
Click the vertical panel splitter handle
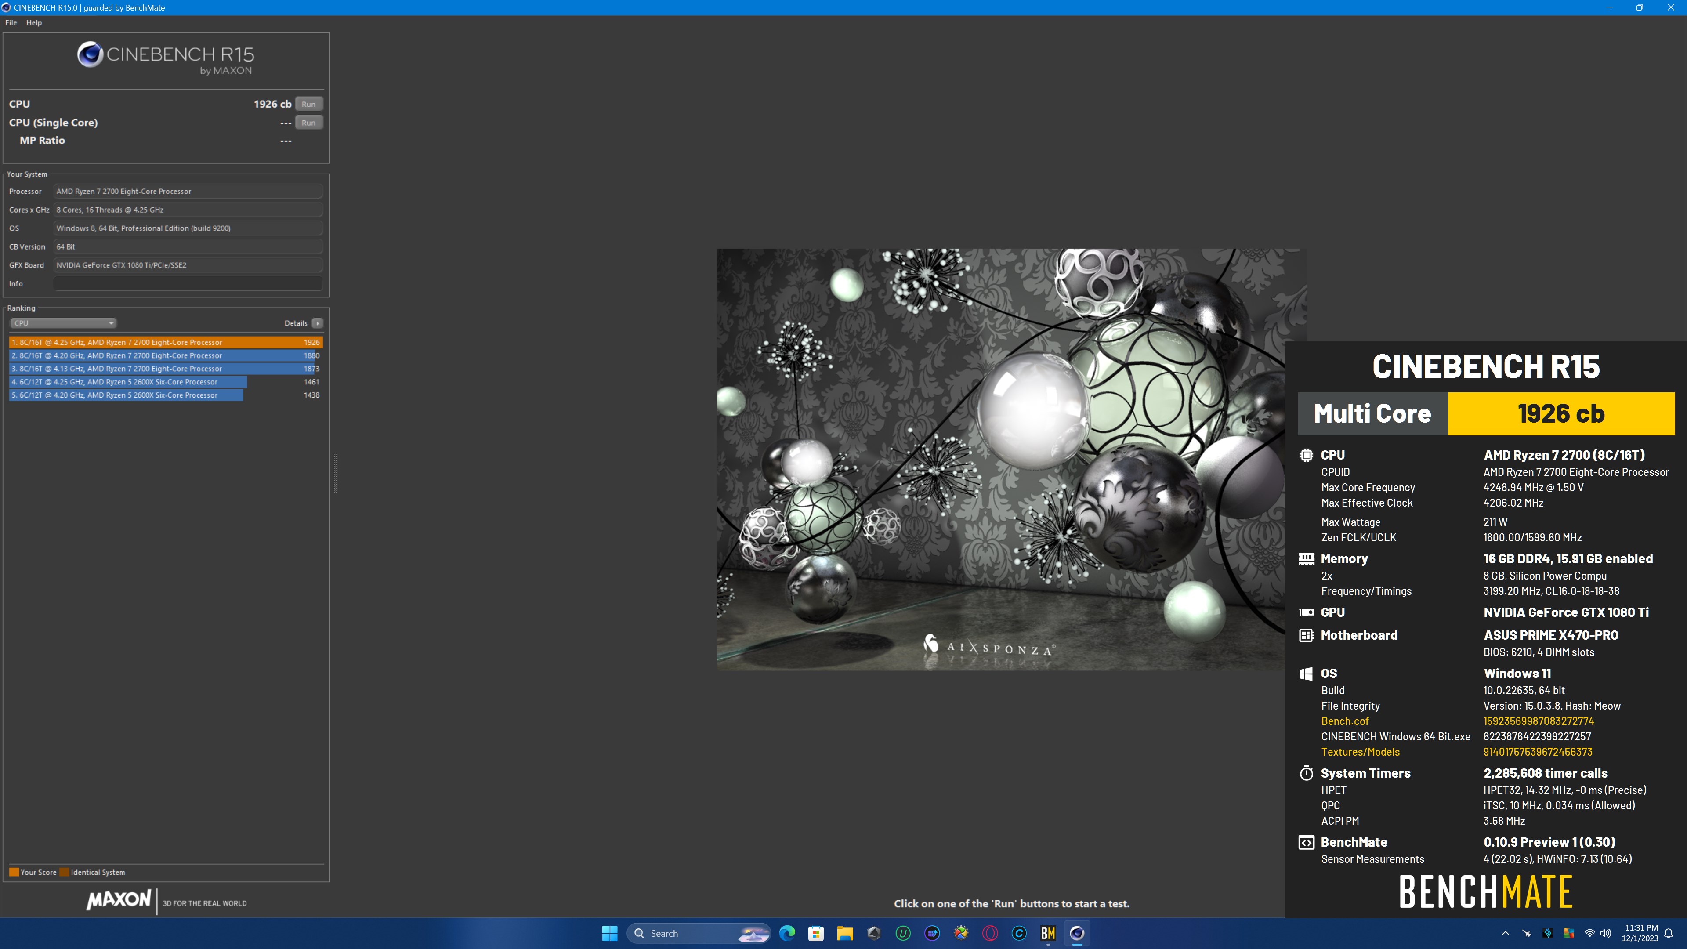point(336,473)
